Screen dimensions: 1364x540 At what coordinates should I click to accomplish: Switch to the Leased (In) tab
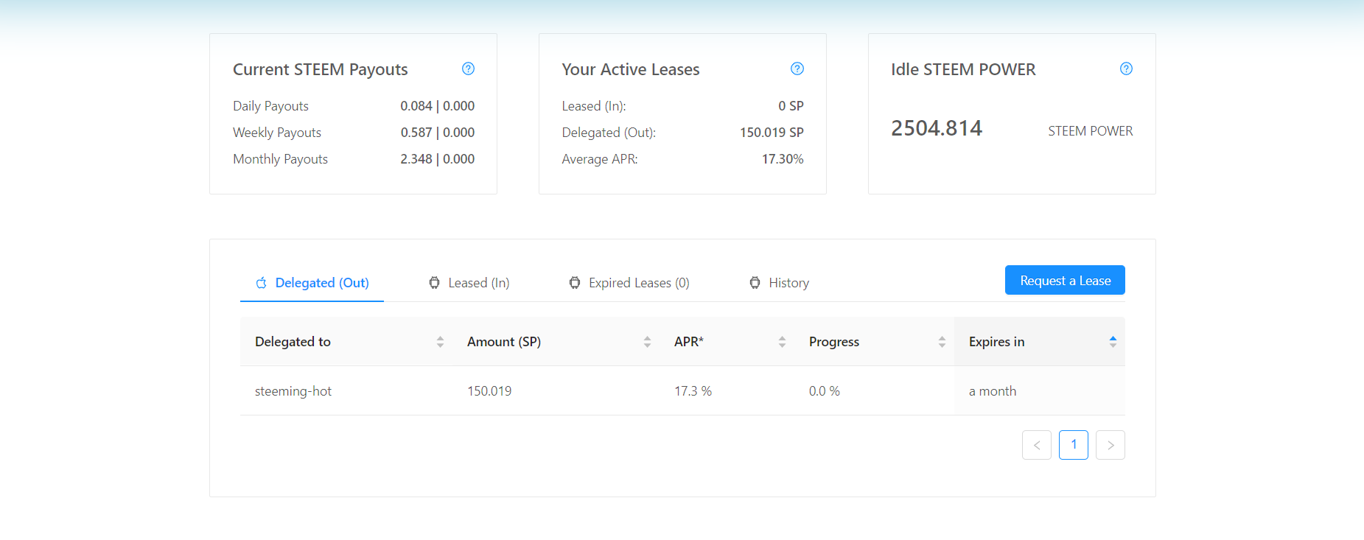[478, 283]
